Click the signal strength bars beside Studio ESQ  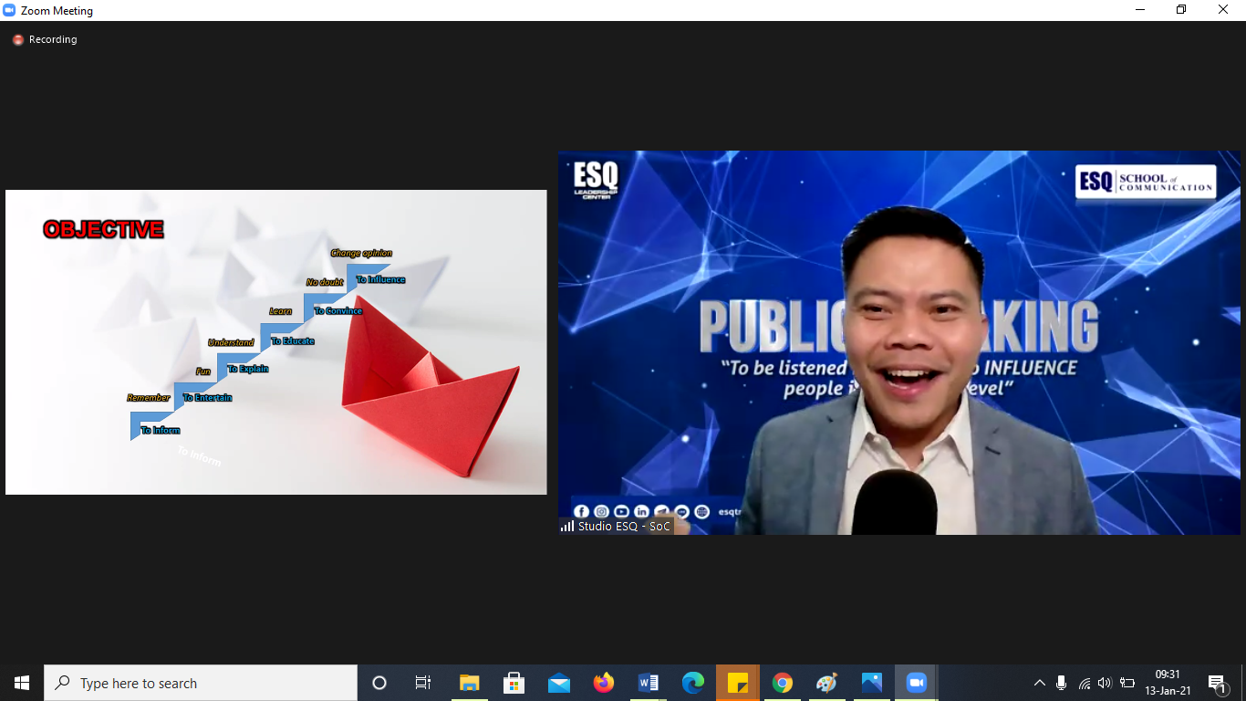point(567,526)
